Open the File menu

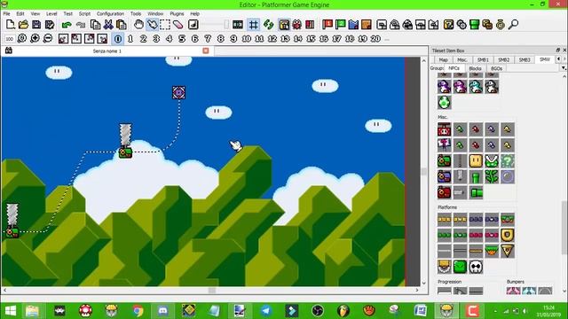click(x=7, y=13)
